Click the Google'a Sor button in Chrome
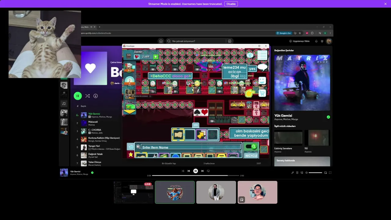 284,33
